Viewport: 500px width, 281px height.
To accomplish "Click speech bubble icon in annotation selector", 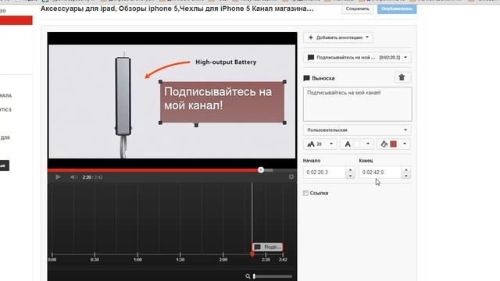I will coord(311,57).
